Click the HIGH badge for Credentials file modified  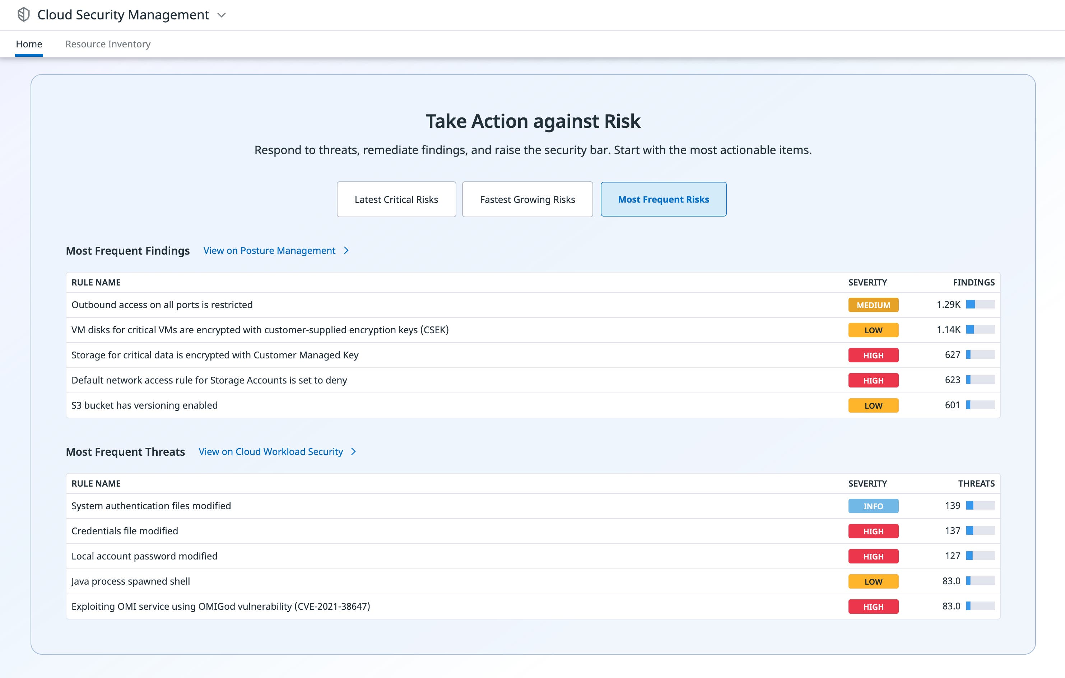tap(873, 531)
